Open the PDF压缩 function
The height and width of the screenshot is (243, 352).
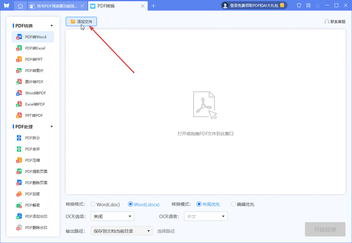(32, 160)
